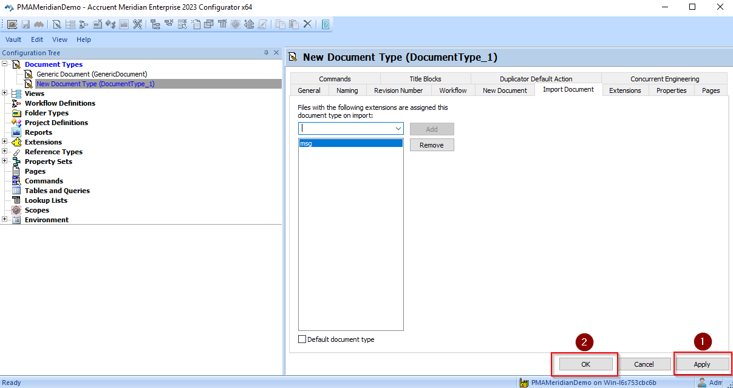The height and width of the screenshot is (388, 733).
Task: Click the user icon in the status bar
Action: click(702, 383)
